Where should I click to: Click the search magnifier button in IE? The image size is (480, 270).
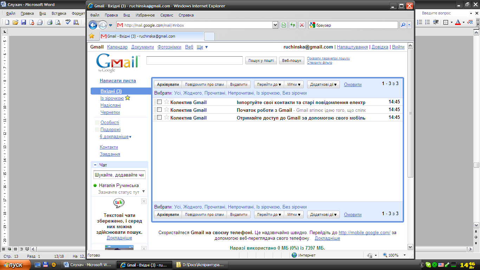[403, 25]
